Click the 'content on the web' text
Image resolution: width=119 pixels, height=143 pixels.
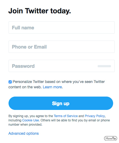[25, 87]
